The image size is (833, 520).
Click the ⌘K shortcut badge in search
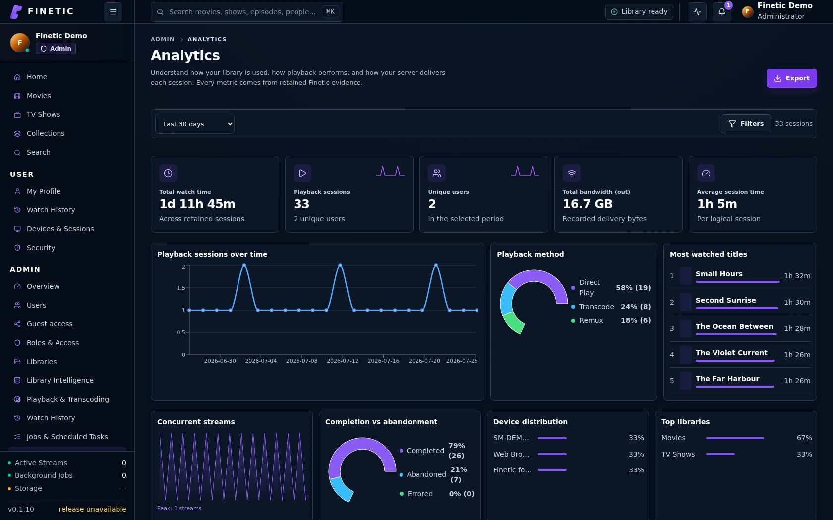(330, 12)
